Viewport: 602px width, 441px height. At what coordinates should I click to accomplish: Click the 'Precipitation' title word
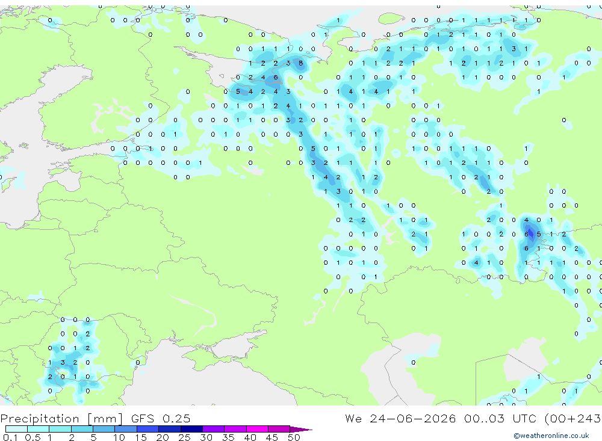(x=40, y=419)
